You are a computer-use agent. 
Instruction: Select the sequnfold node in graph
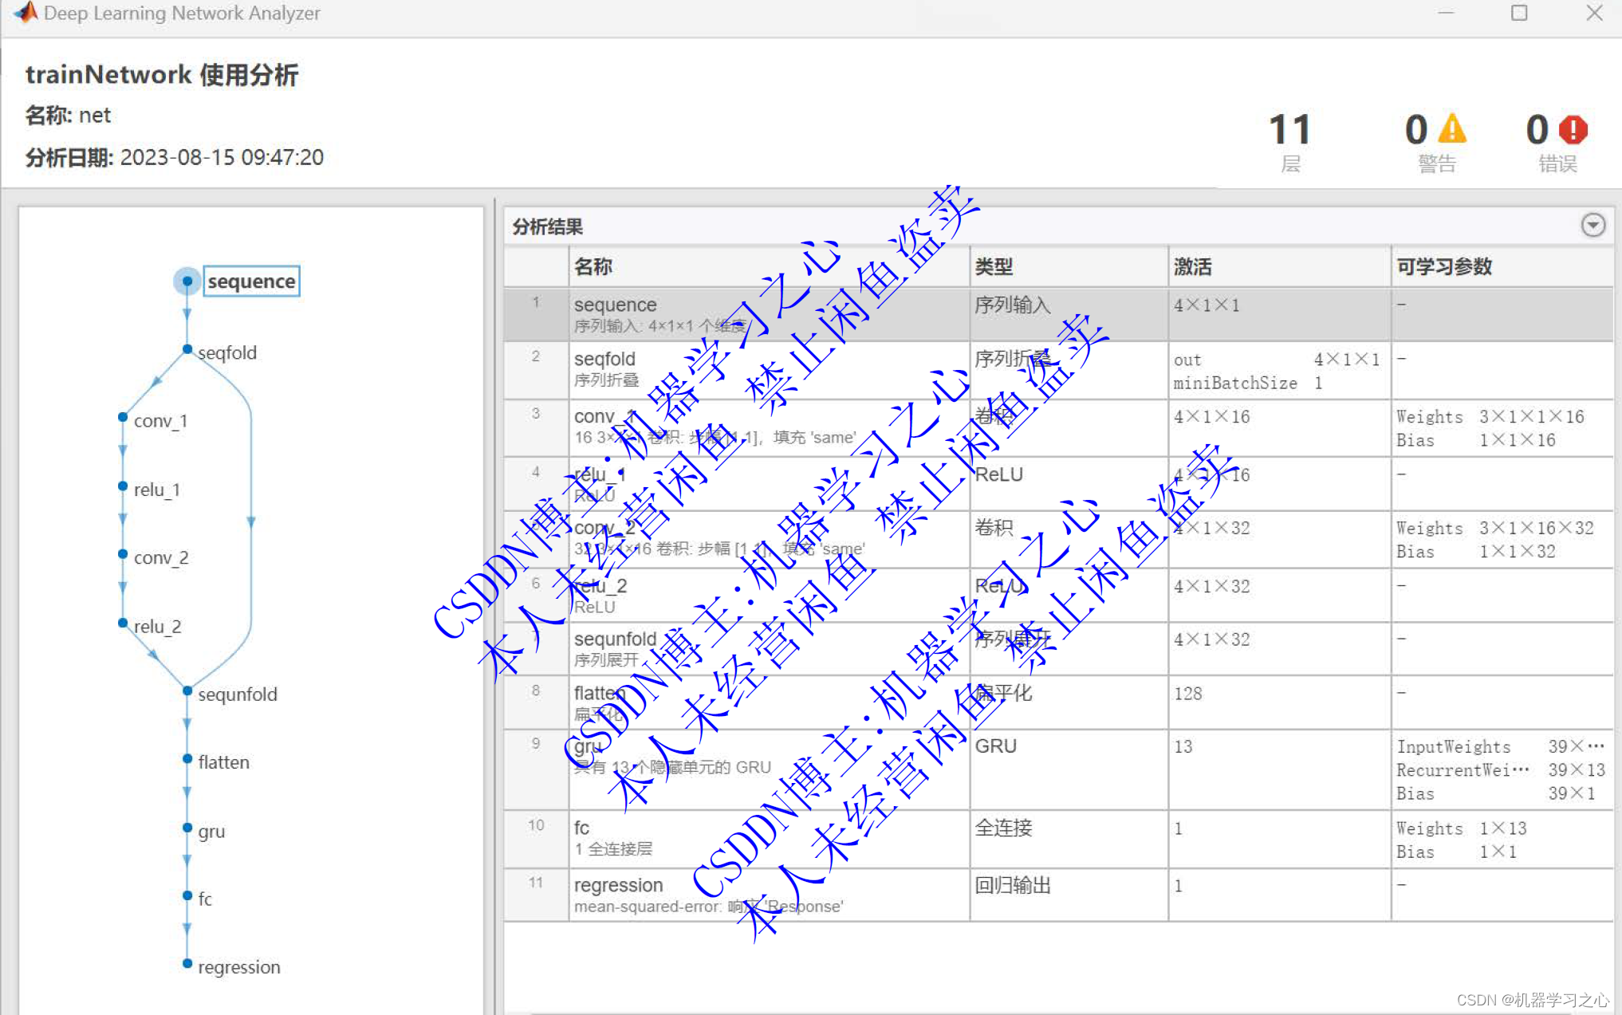click(x=187, y=690)
